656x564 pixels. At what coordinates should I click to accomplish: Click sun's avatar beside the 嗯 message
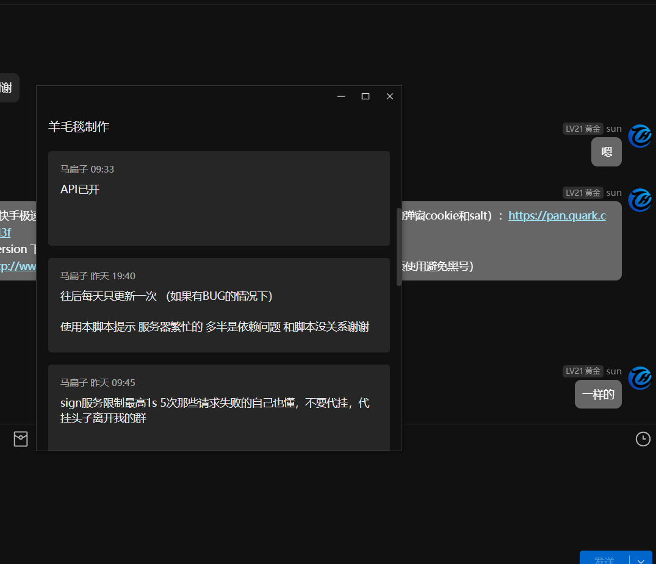tap(640, 136)
